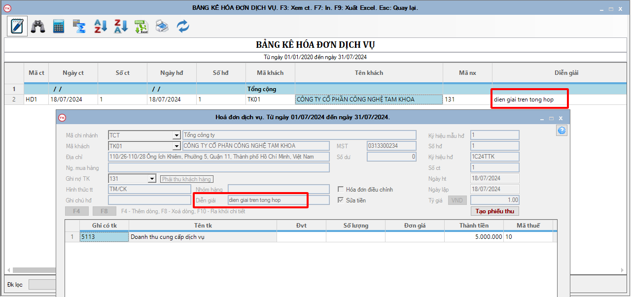Refresh the data with the blue arrows icon
The image size is (631, 297).
[183, 26]
